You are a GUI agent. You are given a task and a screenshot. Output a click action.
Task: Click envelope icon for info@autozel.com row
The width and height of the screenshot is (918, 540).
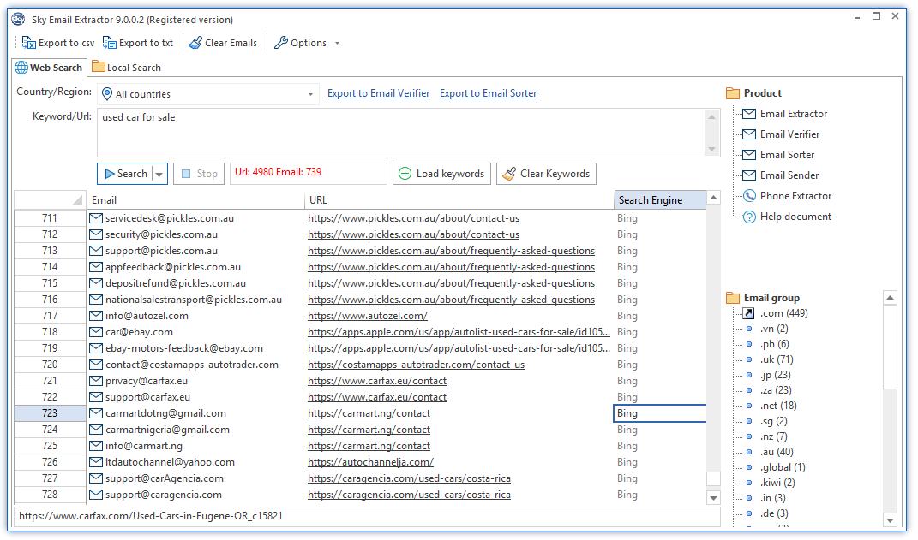click(96, 316)
